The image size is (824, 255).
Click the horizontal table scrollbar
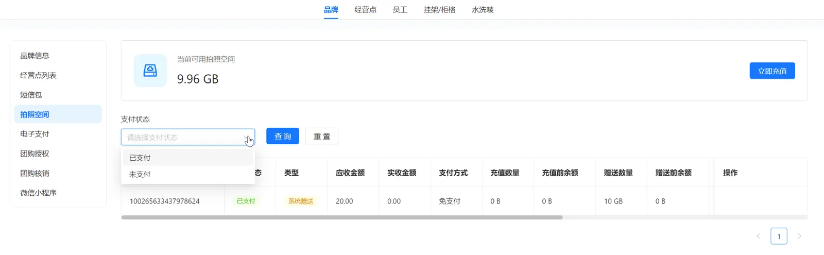[341, 217]
